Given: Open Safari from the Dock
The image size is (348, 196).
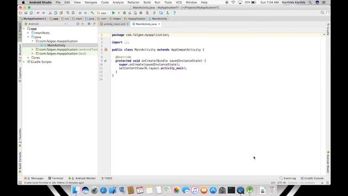Looking at the screenshot, I should [x=103, y=190].
